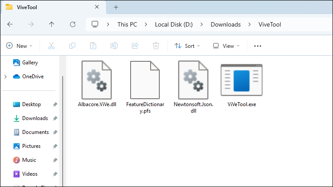
Task: Click the Albacore.ViVe.dll file name
Action: 97,104
